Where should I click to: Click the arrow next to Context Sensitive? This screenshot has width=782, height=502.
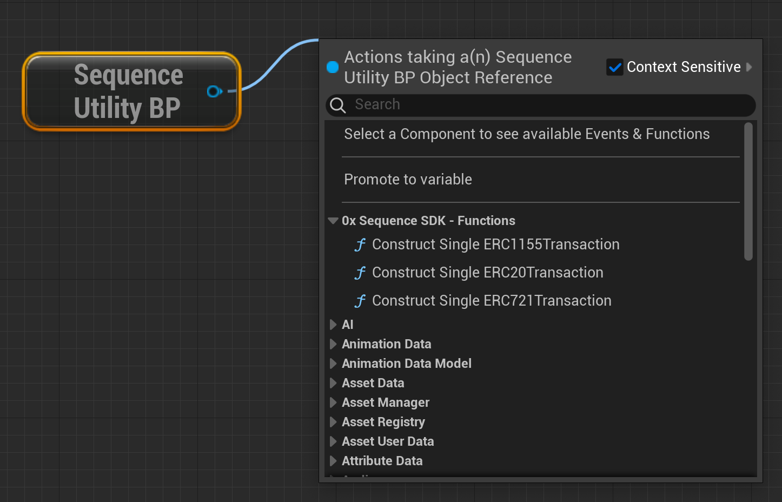click(749, 67)
